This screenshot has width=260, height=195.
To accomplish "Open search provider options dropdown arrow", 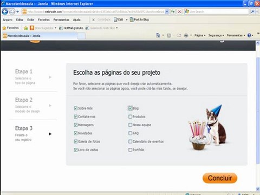I will tap(257, 12).
